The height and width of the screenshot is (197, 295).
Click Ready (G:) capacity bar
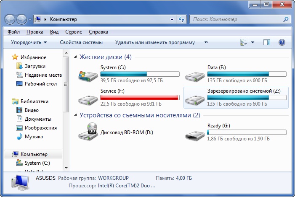click(247, 132)
